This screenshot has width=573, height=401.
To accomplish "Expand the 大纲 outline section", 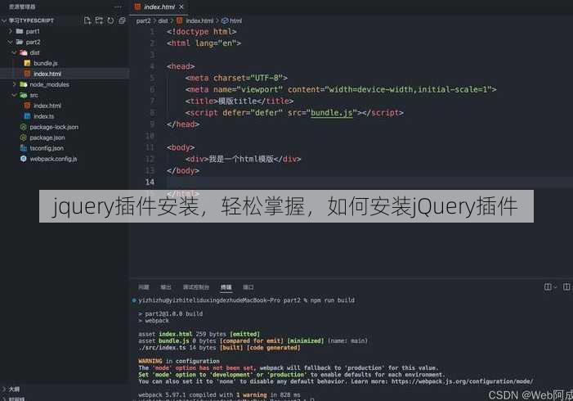I will tap(4, 389).
